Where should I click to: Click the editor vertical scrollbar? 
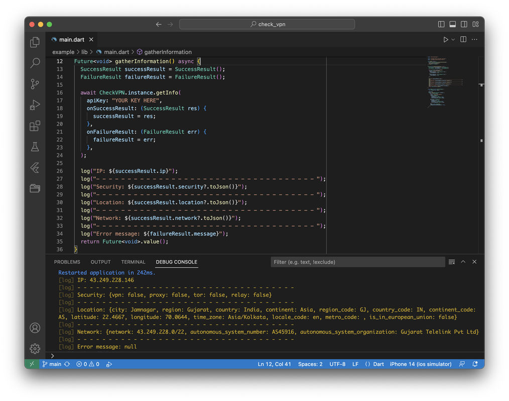pyautogui.click(x=481, y=155)
